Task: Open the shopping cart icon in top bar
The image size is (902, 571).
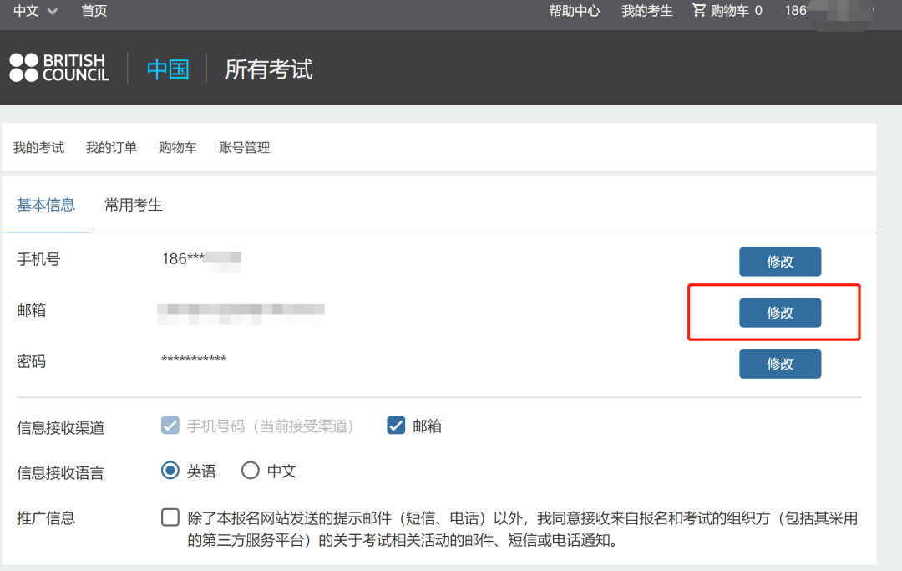Action: point(698,11)
